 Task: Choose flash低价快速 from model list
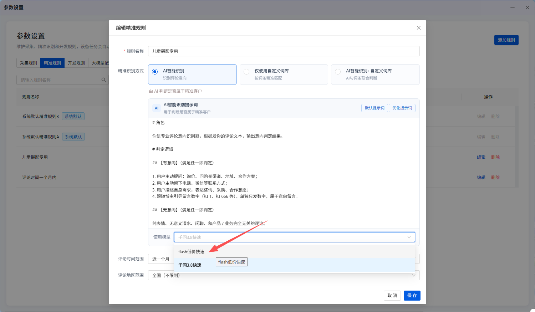pos(295,251)
